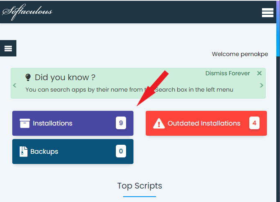This screenshot has width=280, height=202.
Task: Close the Did you know tip box
Action: point(259,74)
